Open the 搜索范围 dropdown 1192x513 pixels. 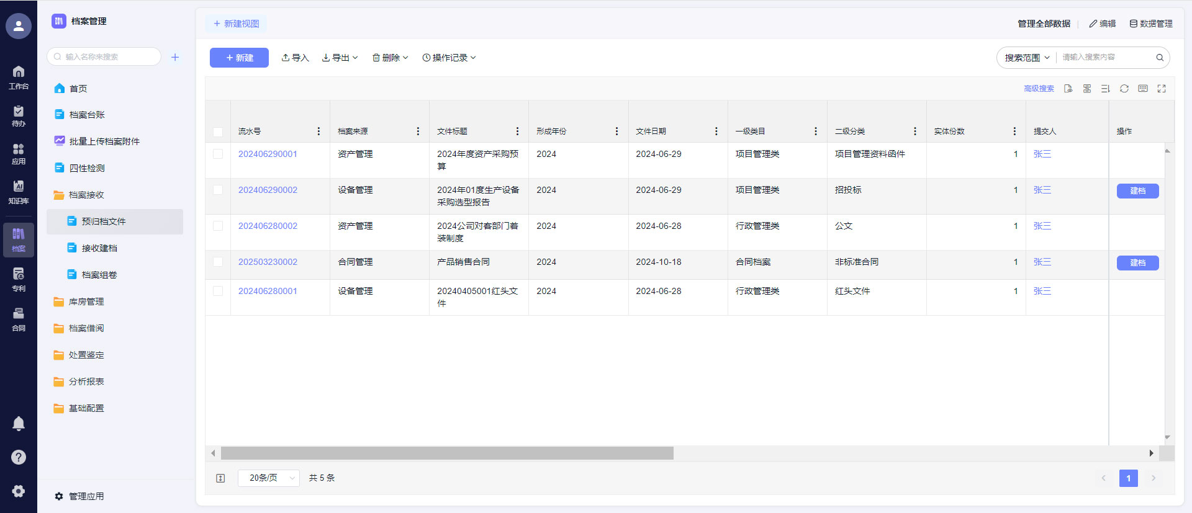1027,58
